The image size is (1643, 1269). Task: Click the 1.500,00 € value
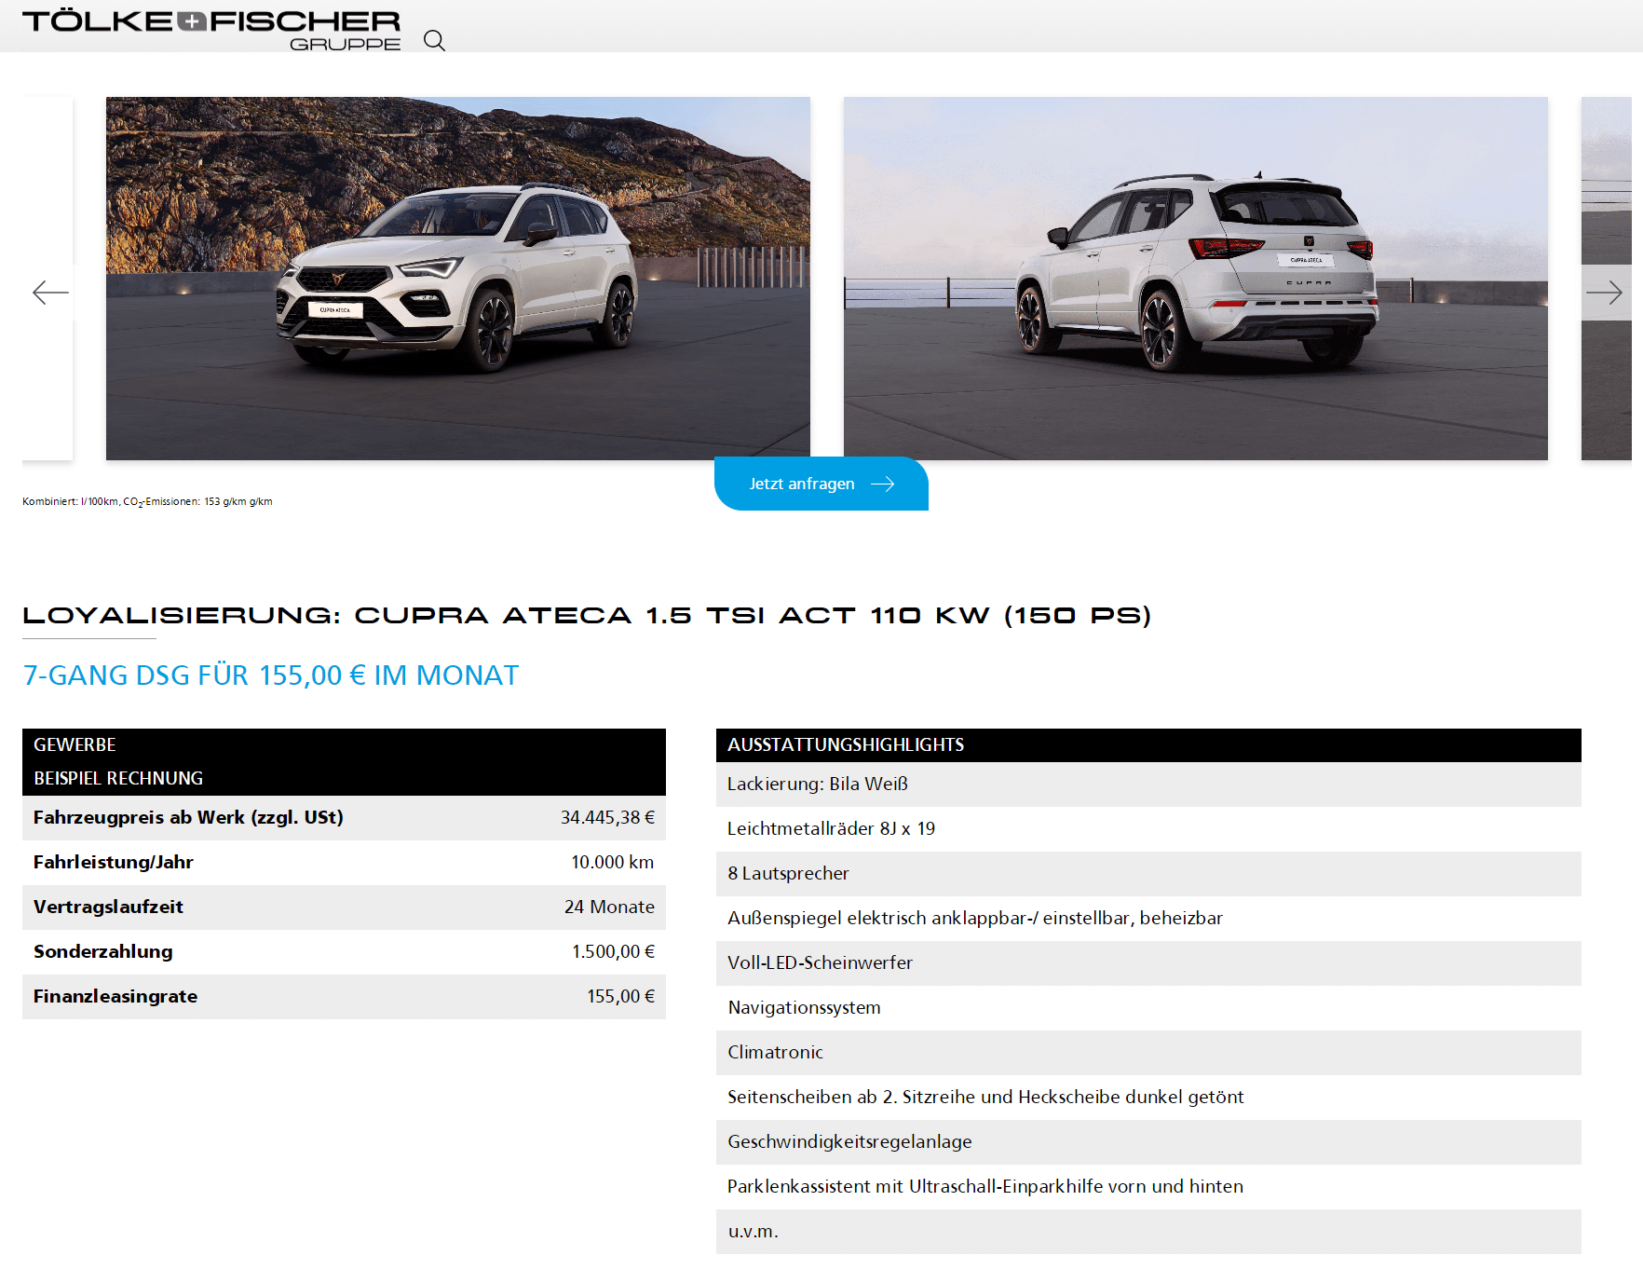pyautogui.click(x=613, y=951)
